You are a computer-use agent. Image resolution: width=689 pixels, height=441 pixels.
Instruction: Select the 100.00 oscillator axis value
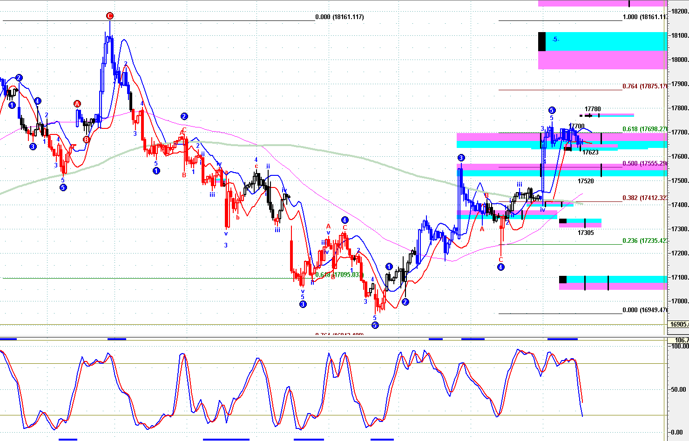tap(680, 346)
